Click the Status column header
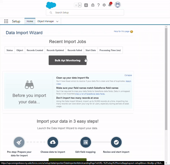170x165 pixels. coord(10,50)
